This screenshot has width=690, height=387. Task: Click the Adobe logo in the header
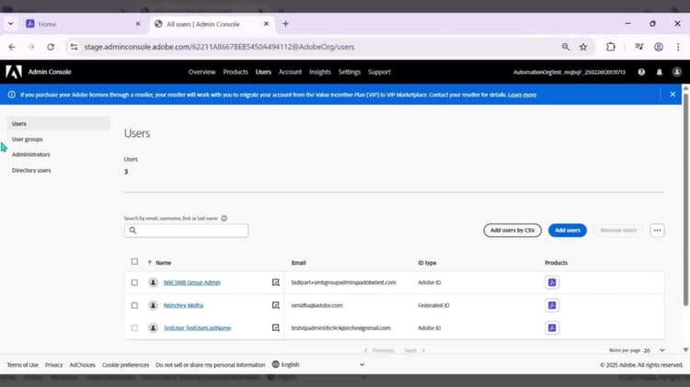pyautogui.click(x=14, y=72)
